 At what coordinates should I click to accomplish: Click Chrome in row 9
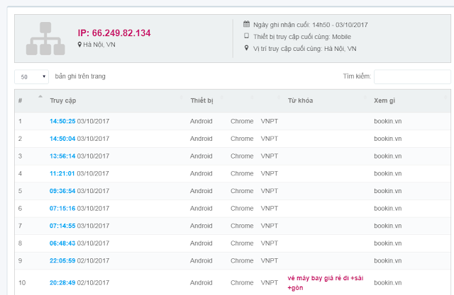(242, 260)
